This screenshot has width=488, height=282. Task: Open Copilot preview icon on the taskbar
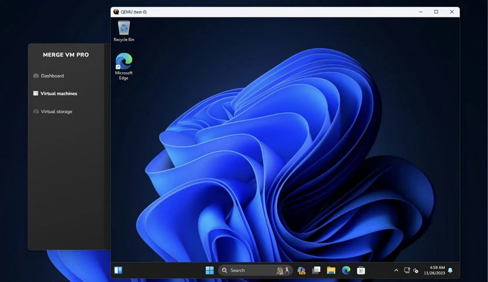pyautogui.click(x=301, y=270)
